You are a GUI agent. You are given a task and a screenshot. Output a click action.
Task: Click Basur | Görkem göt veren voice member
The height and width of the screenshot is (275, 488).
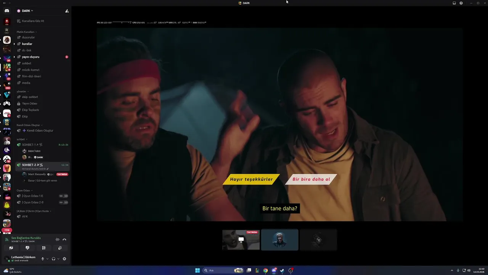(x=43, y=181)
